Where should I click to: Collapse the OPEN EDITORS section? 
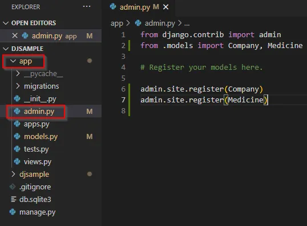tap(6, 23)
